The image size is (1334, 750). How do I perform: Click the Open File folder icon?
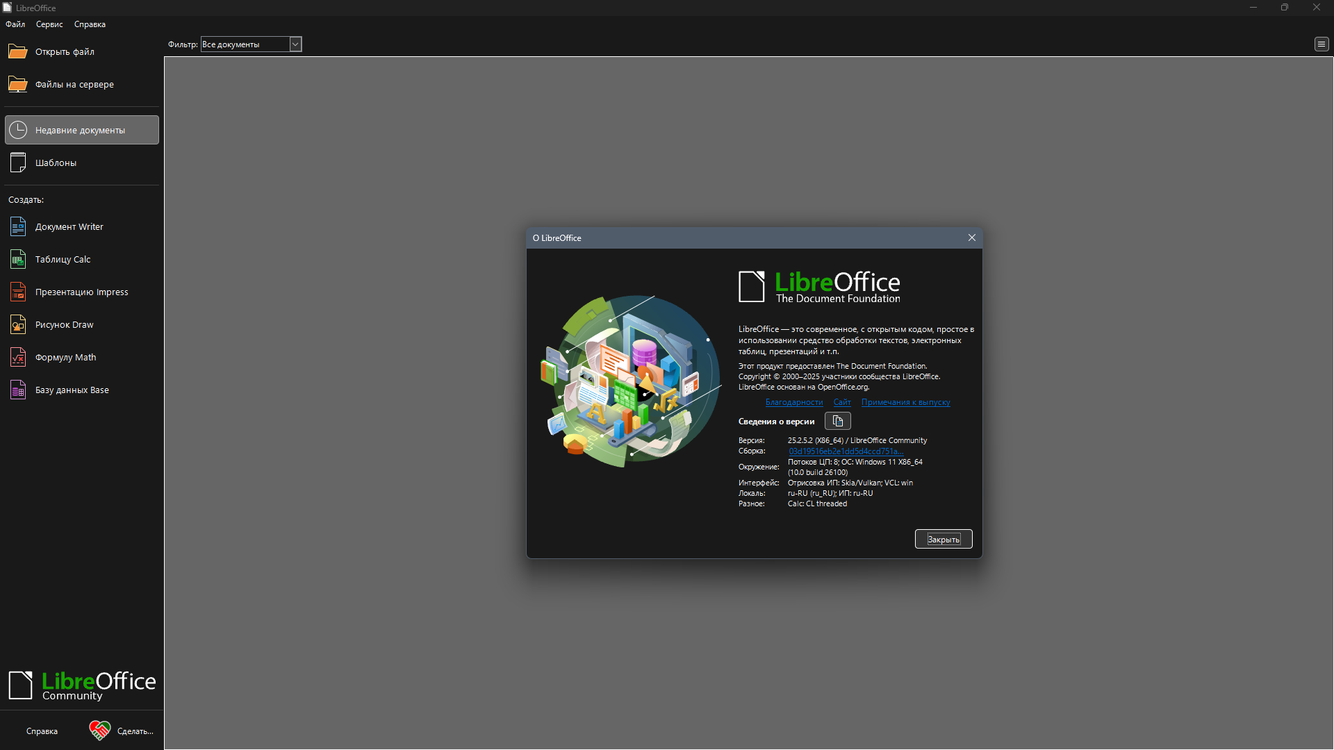point(17,51)
